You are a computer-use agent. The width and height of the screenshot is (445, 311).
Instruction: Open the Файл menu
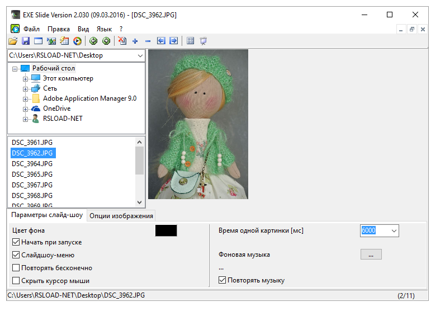pos(31,29)
